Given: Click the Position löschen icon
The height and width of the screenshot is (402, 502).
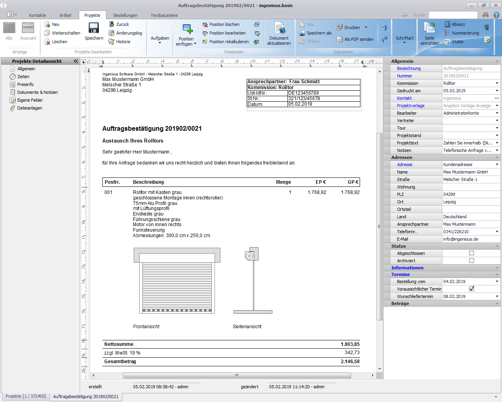Looking at the screenshot, I should coord(205,25).
